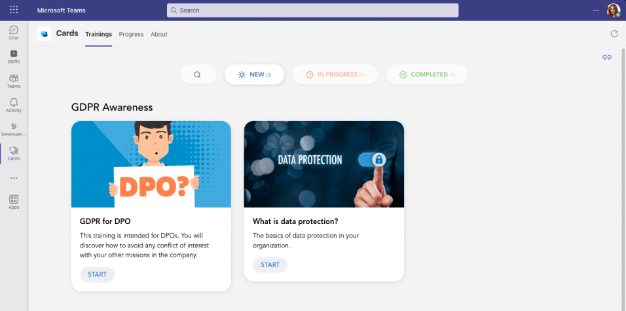Click the Microsoft Teams search field
The width and height of the screenshot is (626, 311).
click(312, 10)
